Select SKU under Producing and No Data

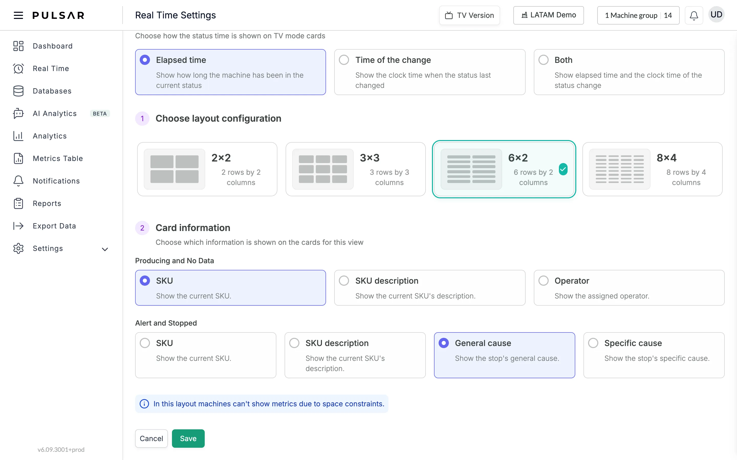coord(230,288)
